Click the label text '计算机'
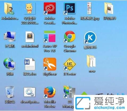127x111 pixels. coord(10,46)
